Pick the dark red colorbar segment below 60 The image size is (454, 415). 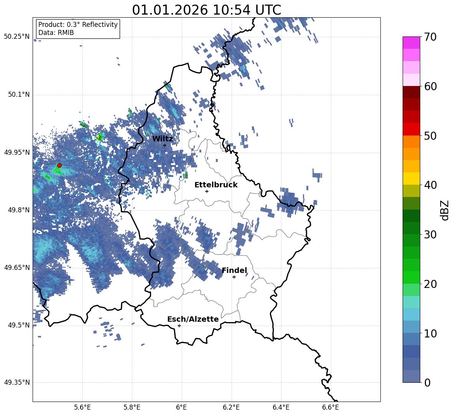coord(411,92)
